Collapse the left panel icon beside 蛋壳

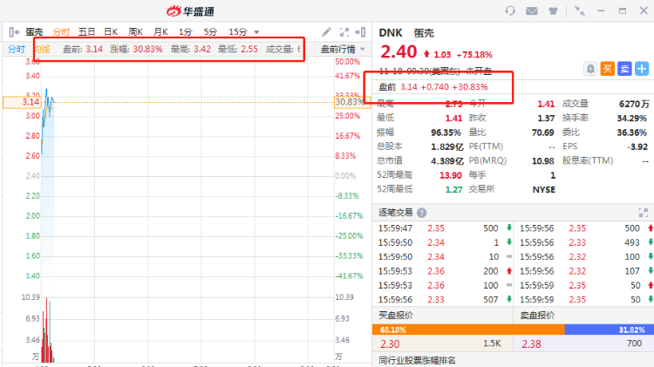[x=14, y=32]
